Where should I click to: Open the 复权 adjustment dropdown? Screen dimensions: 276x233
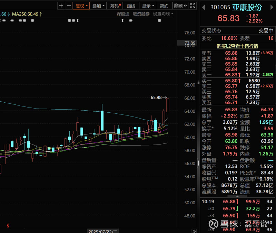tap(81, 6)
